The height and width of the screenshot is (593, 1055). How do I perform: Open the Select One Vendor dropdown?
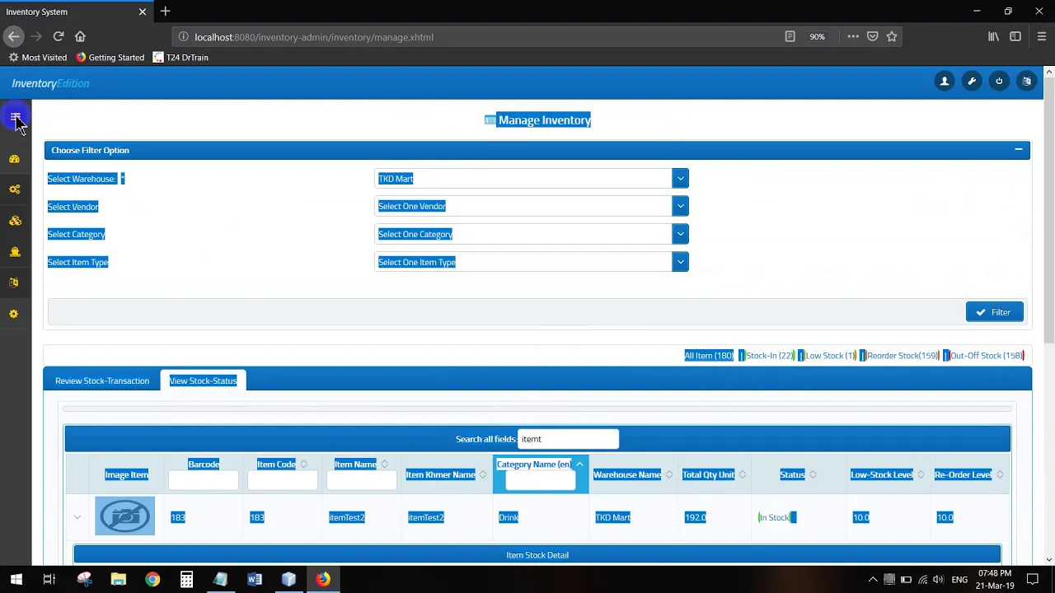point(532,206)
